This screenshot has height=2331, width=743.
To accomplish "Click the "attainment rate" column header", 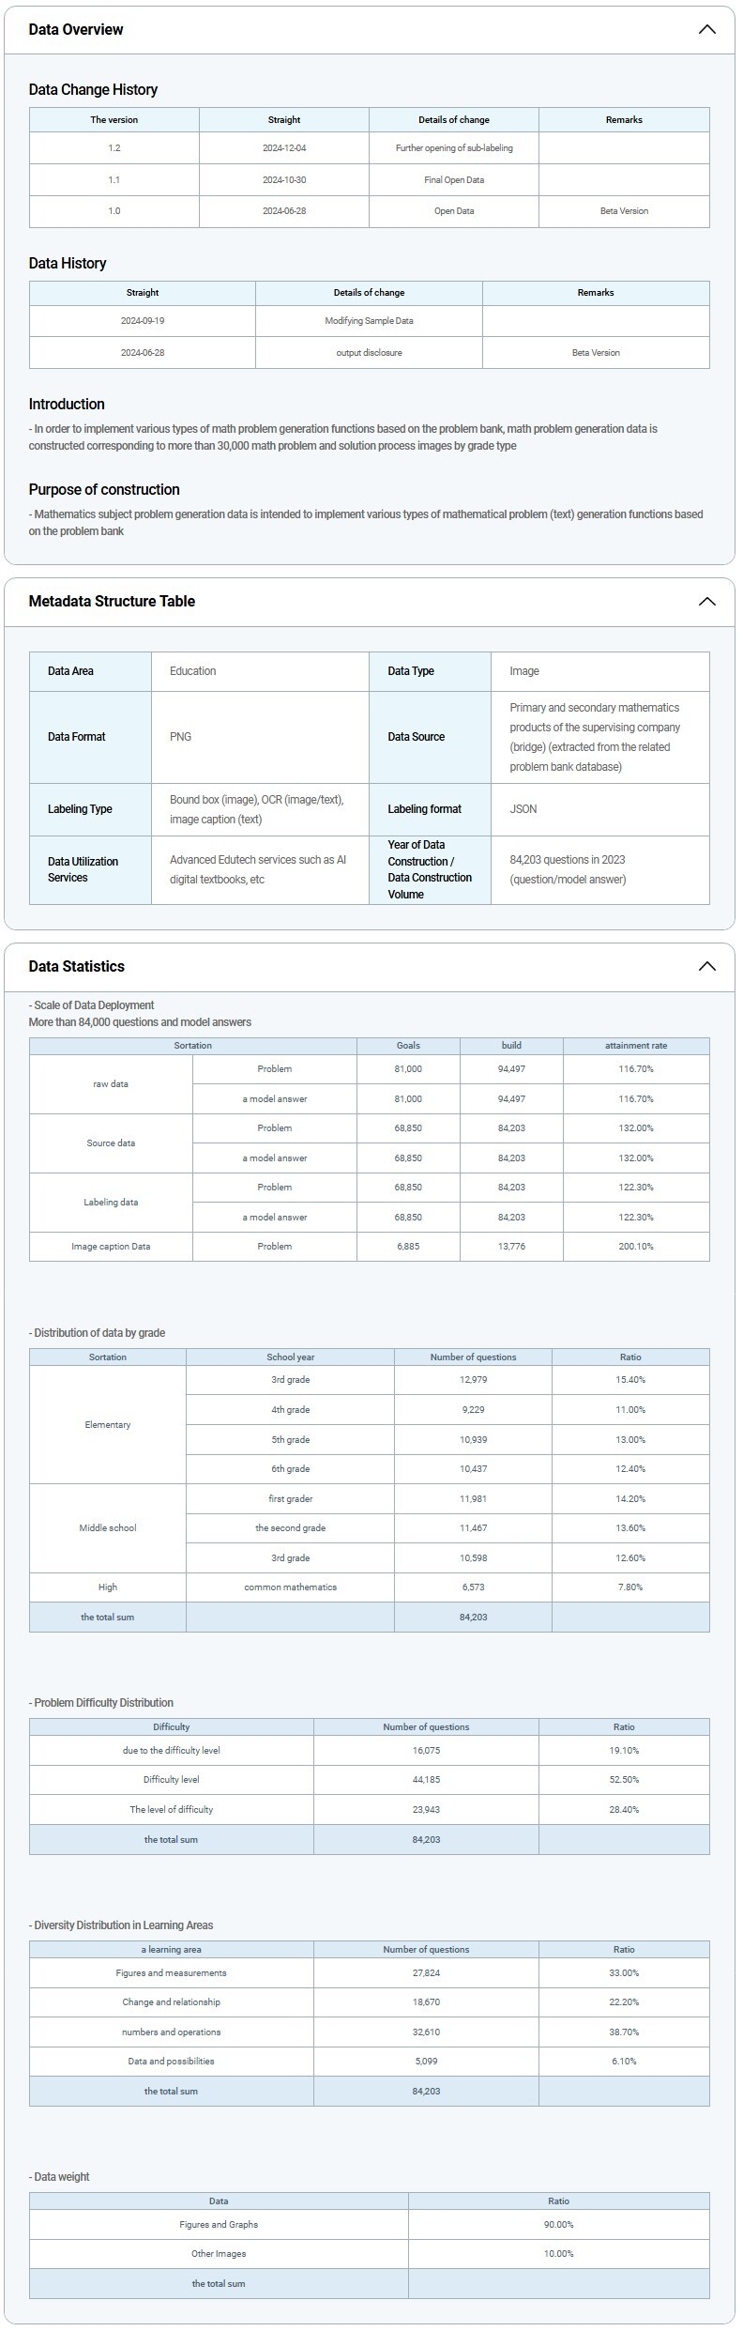I will tap(635, 1046).
